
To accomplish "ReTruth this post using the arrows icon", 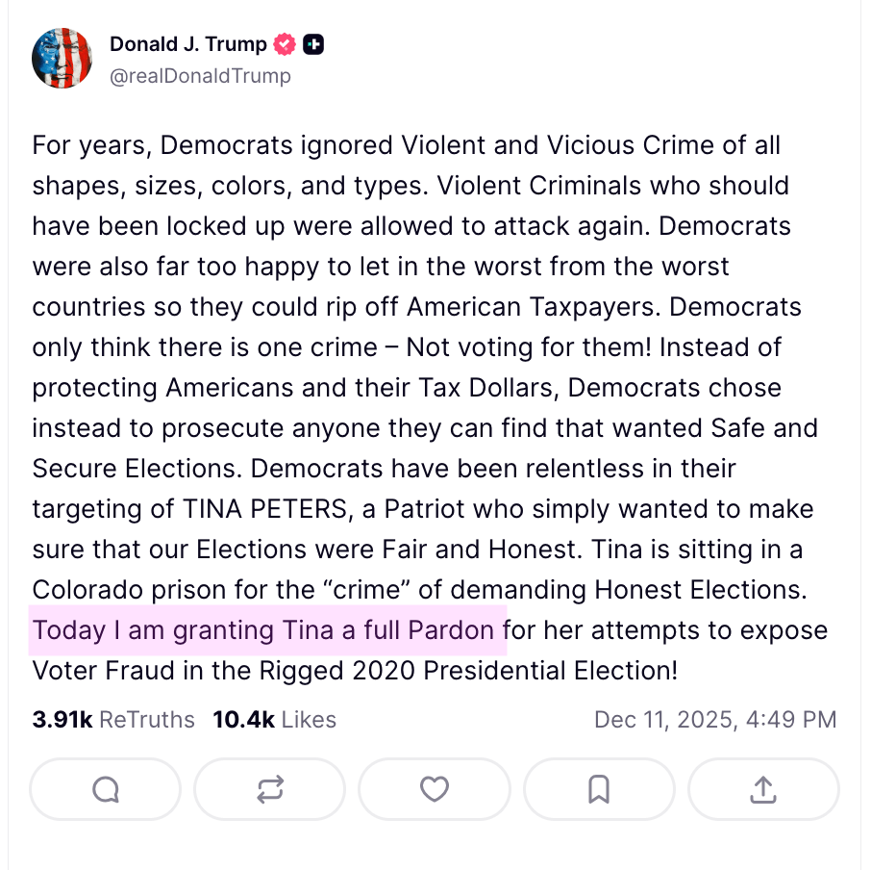I will [x=270, y=789].
